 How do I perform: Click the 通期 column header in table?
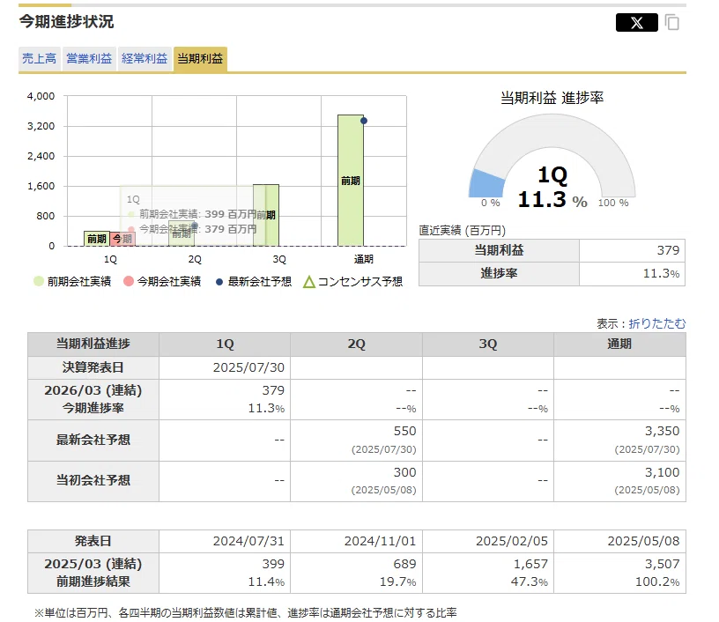[x=619, y=344]
